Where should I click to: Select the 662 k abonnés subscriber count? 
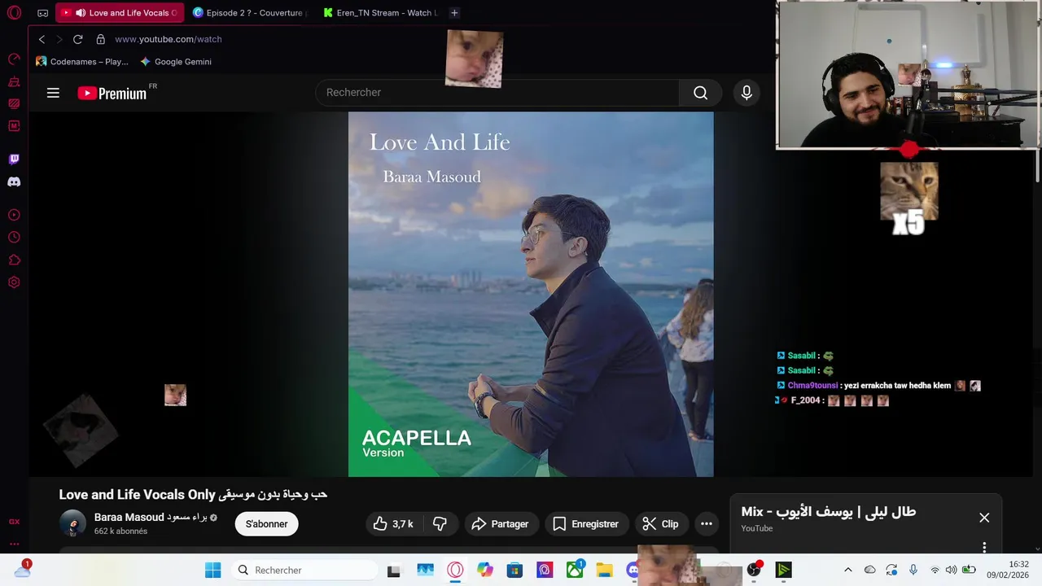tap(120, 531)
